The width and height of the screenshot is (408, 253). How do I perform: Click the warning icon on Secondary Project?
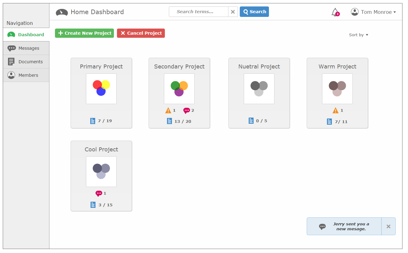pyautogui.click(x=168, y=111)
